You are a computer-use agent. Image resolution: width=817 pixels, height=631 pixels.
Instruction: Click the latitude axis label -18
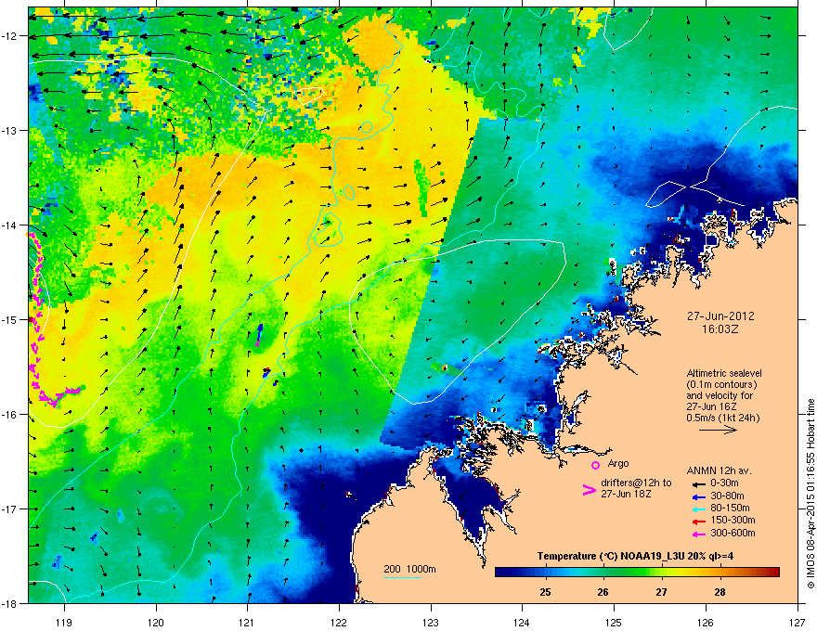point(9,603)
